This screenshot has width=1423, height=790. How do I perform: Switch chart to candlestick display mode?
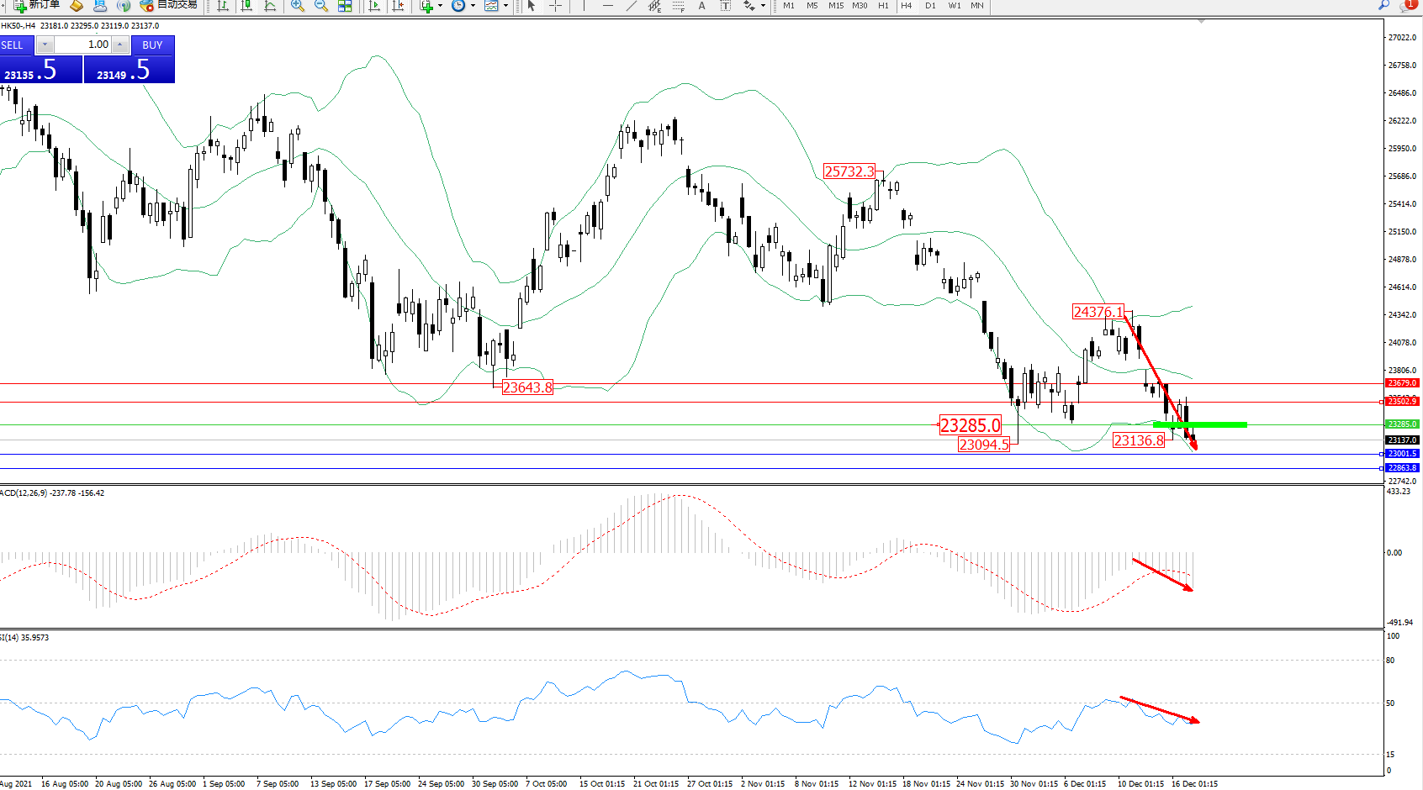point(246,6)
